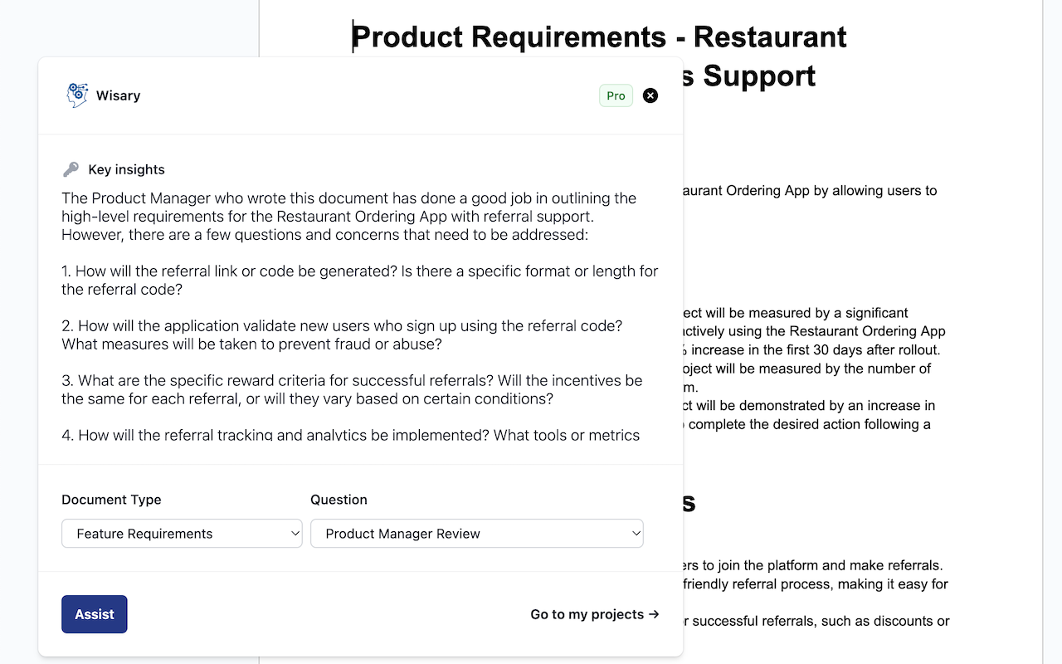This screenshot has height=664, width=1062.
Task: Click the Document Type field label
Action: 111,500
